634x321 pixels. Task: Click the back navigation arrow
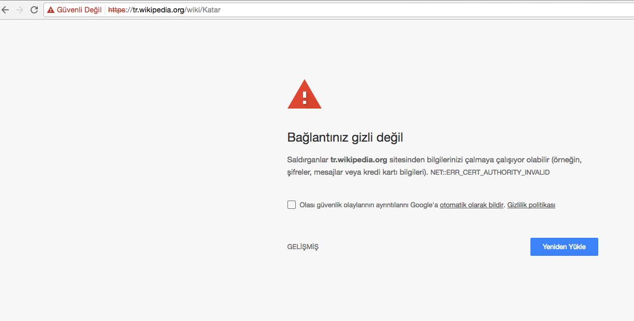[6, 9]
